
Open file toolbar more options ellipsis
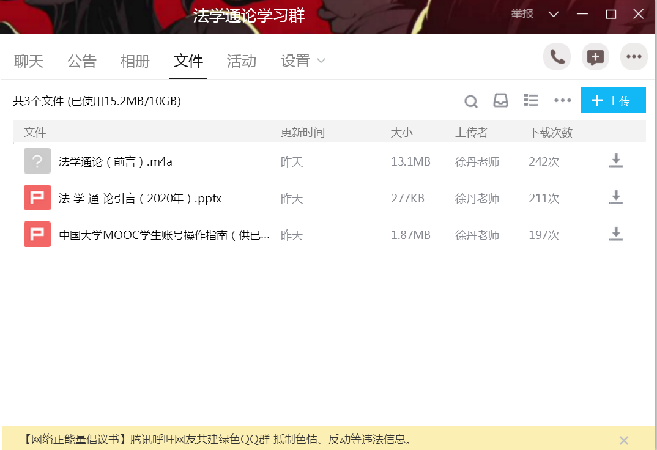coord(562,101)
